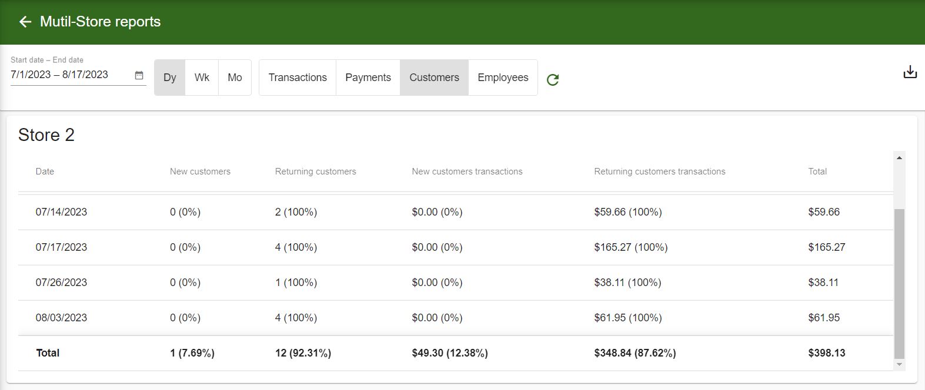Download the report export
Screen dimensions: 925x390
[x=910, y=72]
